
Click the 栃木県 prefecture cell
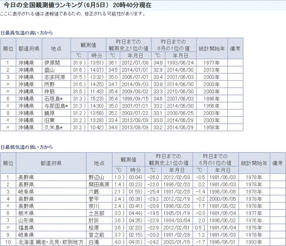click(x=26, y=213)
